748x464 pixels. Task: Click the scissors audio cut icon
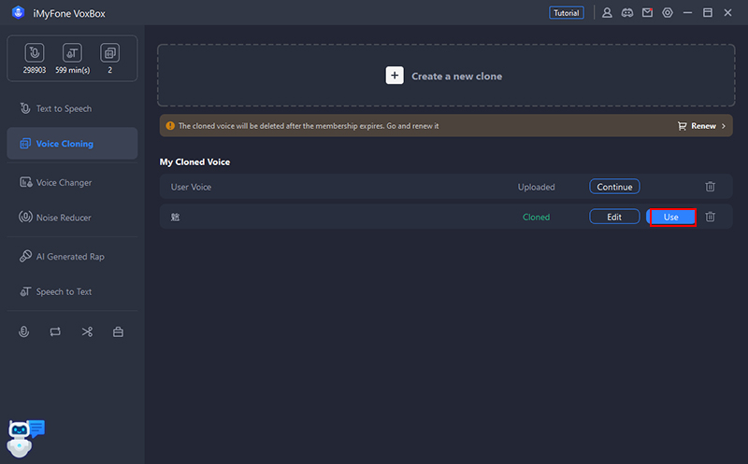[x=87, y=331]
